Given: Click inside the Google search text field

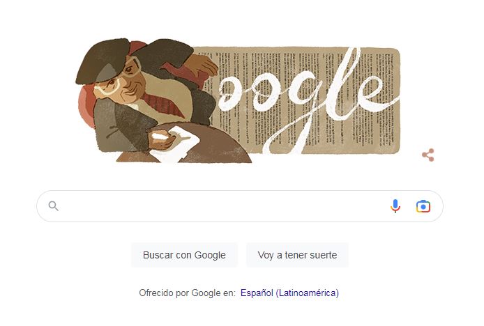Looking at the screenshot, I should [222, 206].
